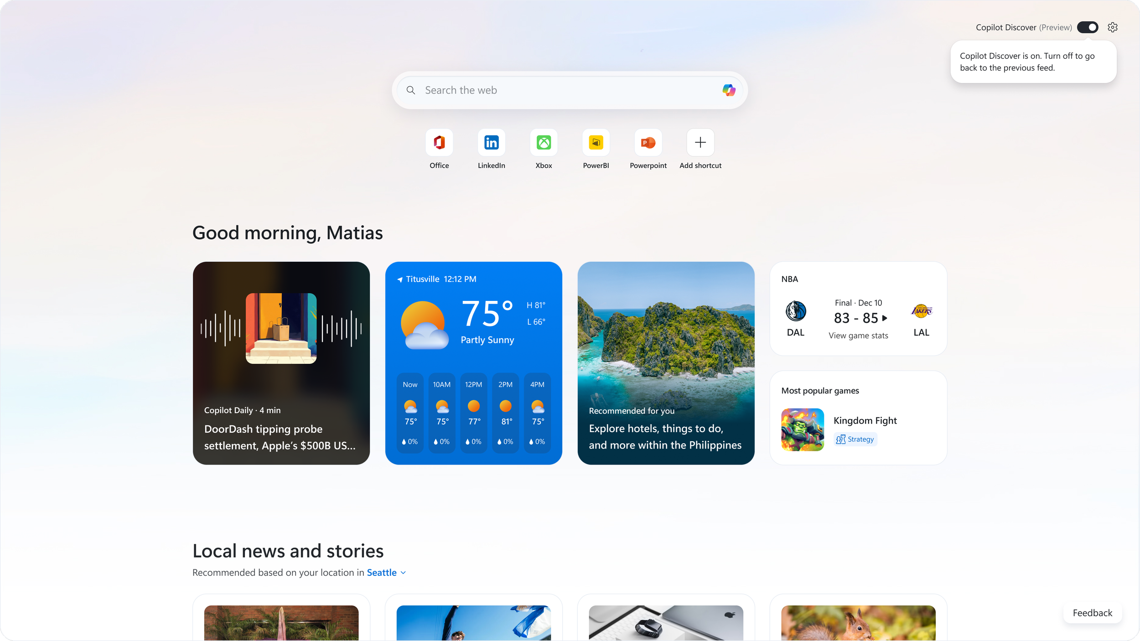The height and width of the screenshot is (641, 1140).
Task: Open settings gear next to Copilot Discover
Action: pyautogui.click(x=1112, y=27)
